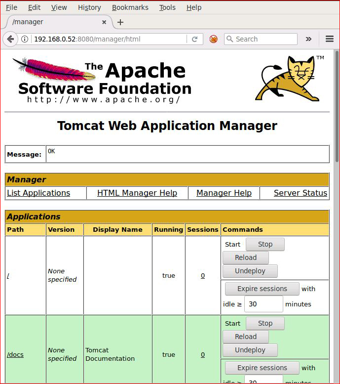
Task: Show more toolbar items via double chevron
Action: 308,39
